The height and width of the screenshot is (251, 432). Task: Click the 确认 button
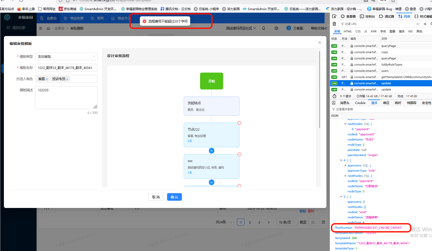point(174,197)
